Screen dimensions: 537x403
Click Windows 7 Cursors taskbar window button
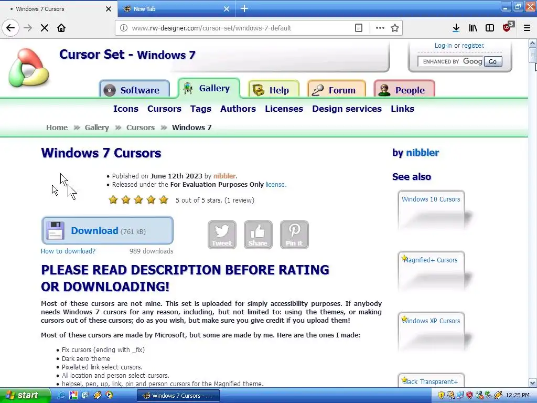tap(178, 396)
